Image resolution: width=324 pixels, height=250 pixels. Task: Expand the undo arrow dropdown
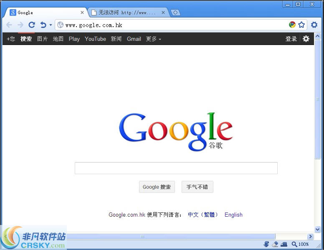[x=51, y=25]
